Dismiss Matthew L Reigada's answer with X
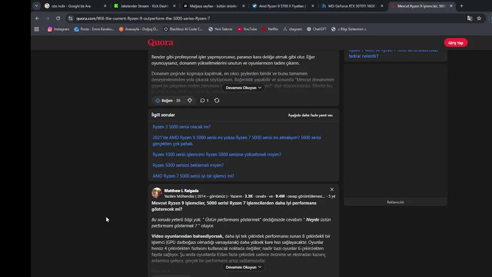The image size is (492, 277). (332, 189)
